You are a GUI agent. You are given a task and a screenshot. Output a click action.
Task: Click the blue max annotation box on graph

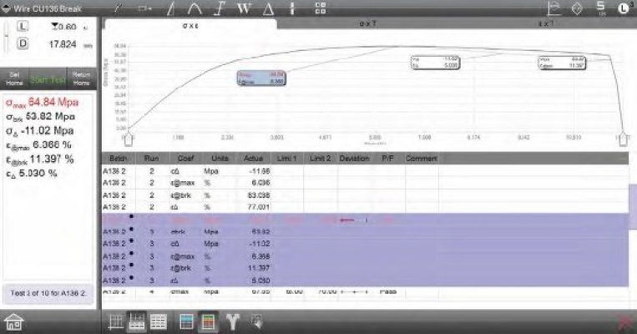point(261,78)
